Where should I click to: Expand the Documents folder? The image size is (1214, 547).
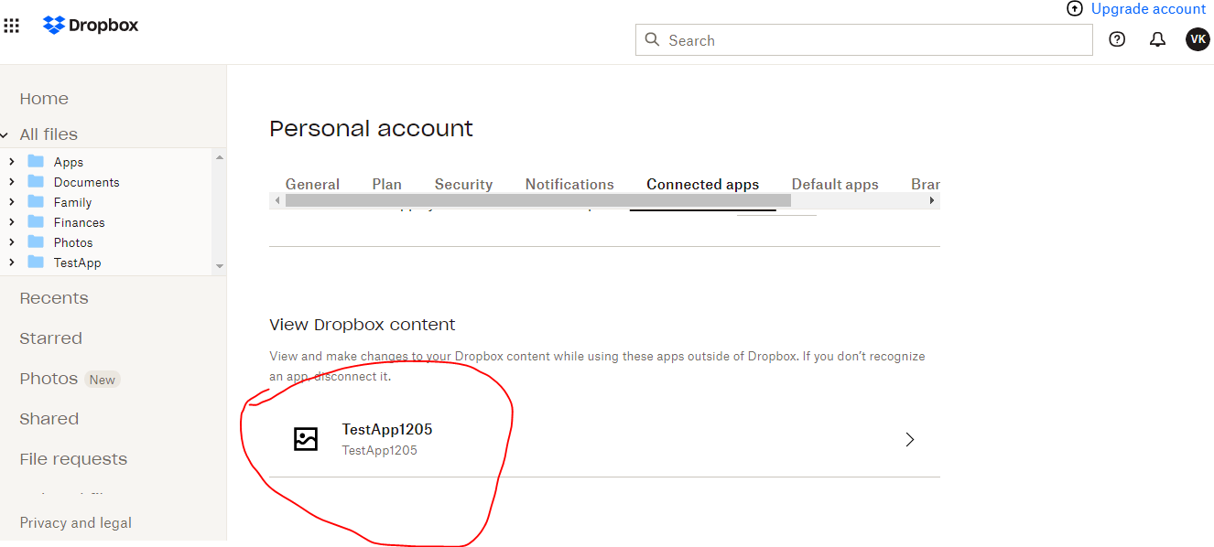(11, 182)
